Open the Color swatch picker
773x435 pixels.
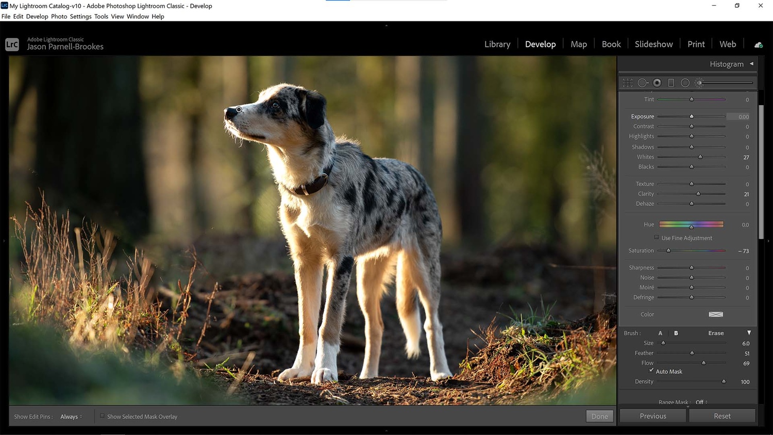[716, 314]
